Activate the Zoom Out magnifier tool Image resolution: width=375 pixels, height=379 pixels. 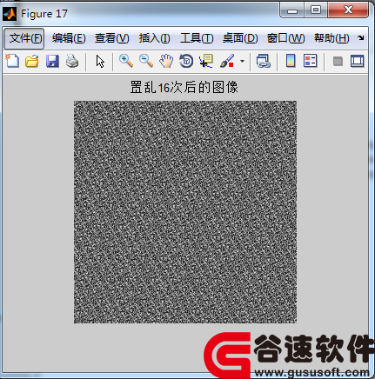tap(146, 61)
